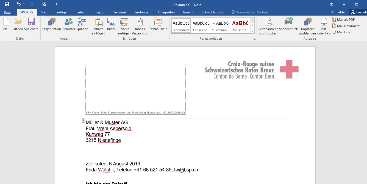Expand the Formatvorlagen styles gallery
The width and height of the screenshot is (367, 184).
[253, 31]
